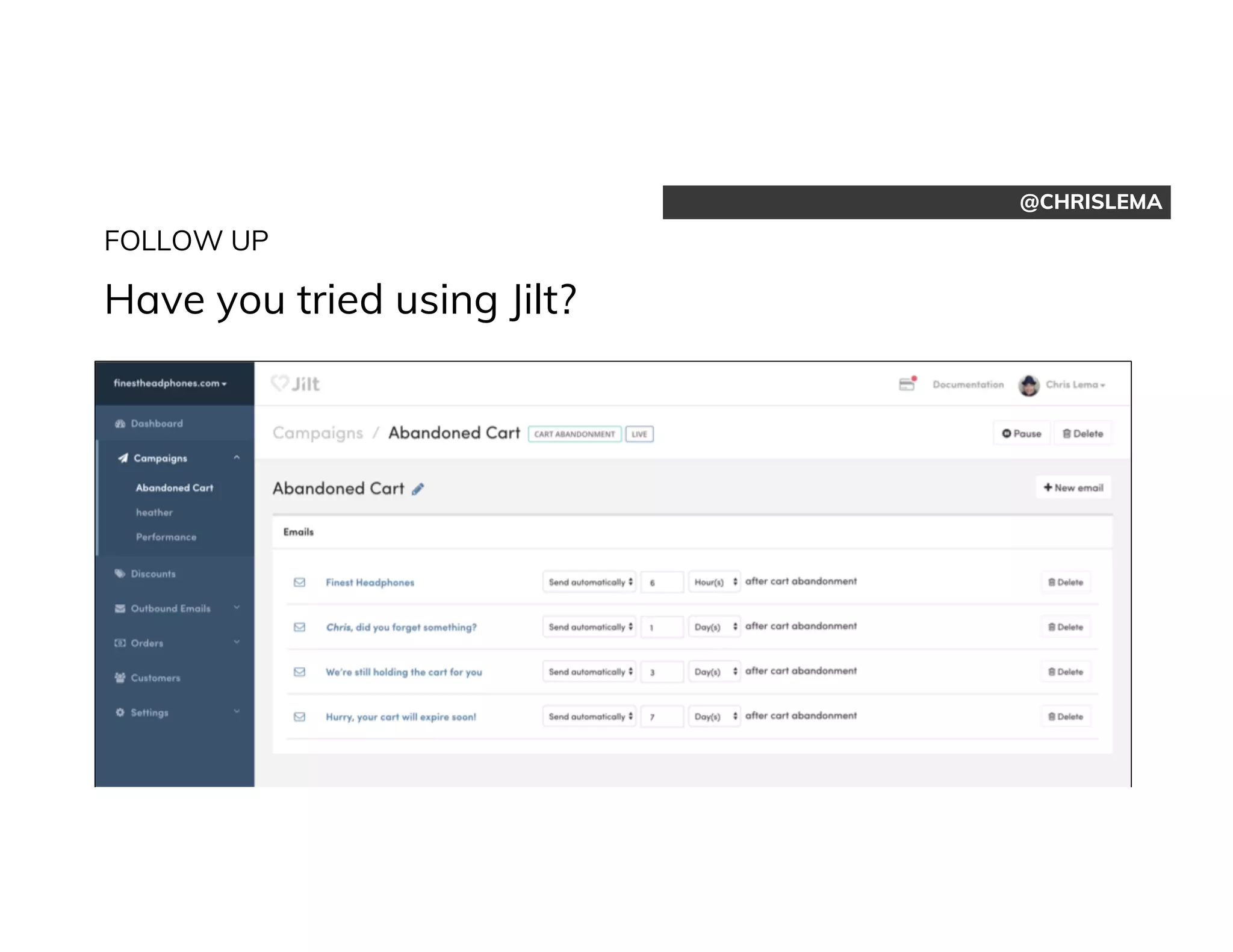Click the CART ABANDONMENT badge
Screen dimensions: 1233x952
(x=574, y=434)
